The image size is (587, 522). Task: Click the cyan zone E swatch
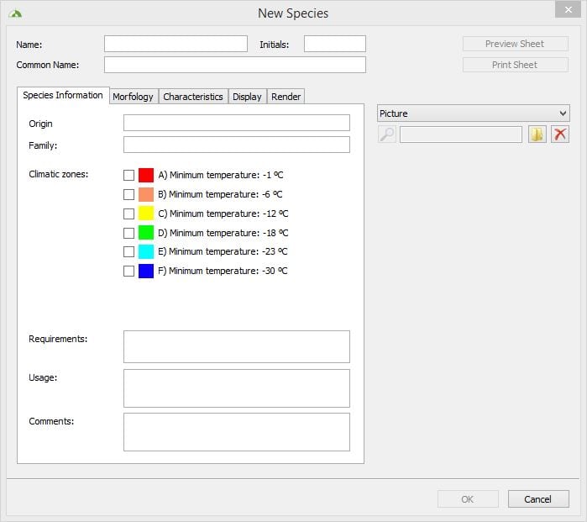coord(146,251)
